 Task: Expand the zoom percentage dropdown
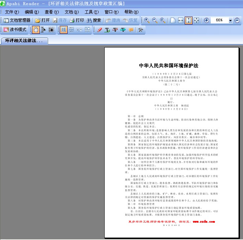(230, 20)
